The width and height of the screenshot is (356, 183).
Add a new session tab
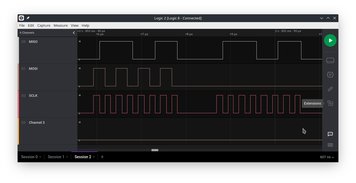click(x=102, y=157)
